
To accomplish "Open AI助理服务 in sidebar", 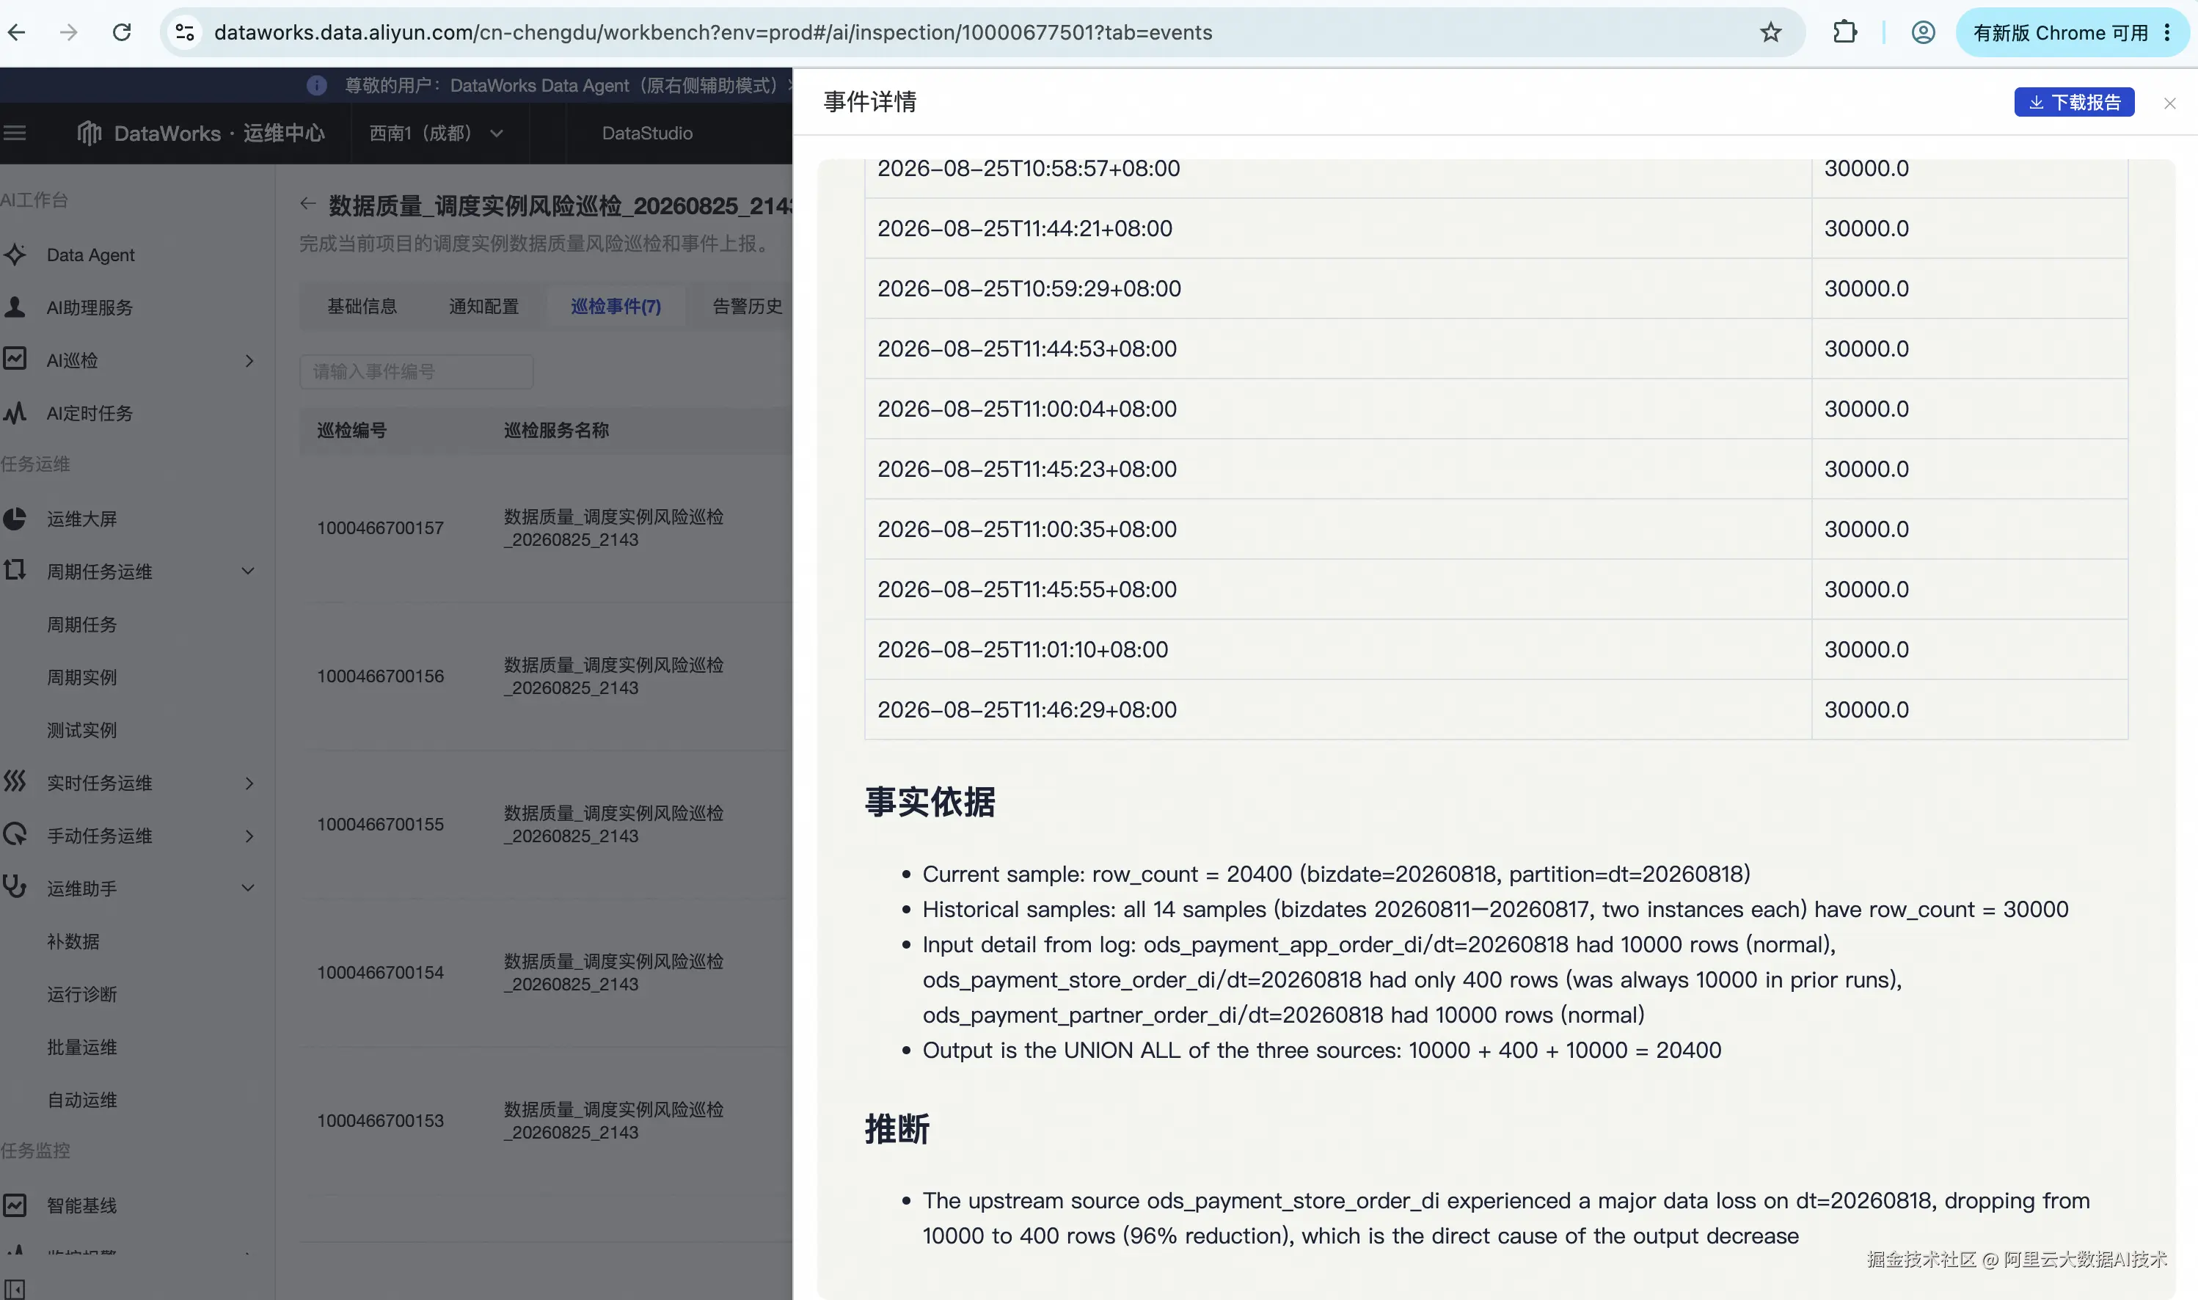I will (x=90, y=307).
